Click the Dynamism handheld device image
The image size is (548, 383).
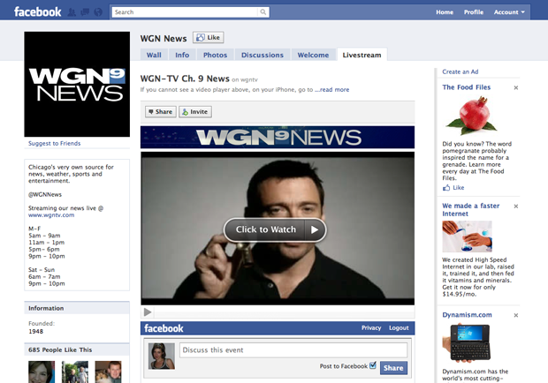pyautogui.click(x=466, y=343)
